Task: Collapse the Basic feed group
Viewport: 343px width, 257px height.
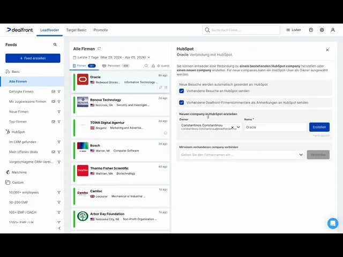Action: pyautogui.click(x=13, y=71)
